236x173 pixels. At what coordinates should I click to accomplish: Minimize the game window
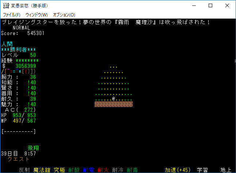[194, 5]
